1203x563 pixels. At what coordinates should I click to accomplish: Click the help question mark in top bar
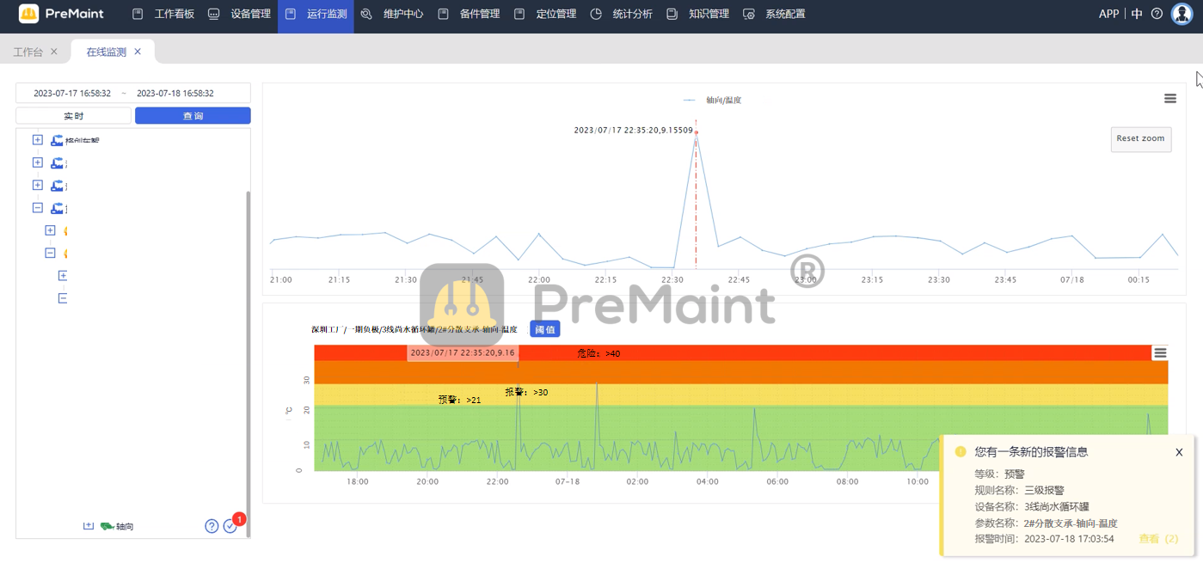click(x=1157, y=14)
